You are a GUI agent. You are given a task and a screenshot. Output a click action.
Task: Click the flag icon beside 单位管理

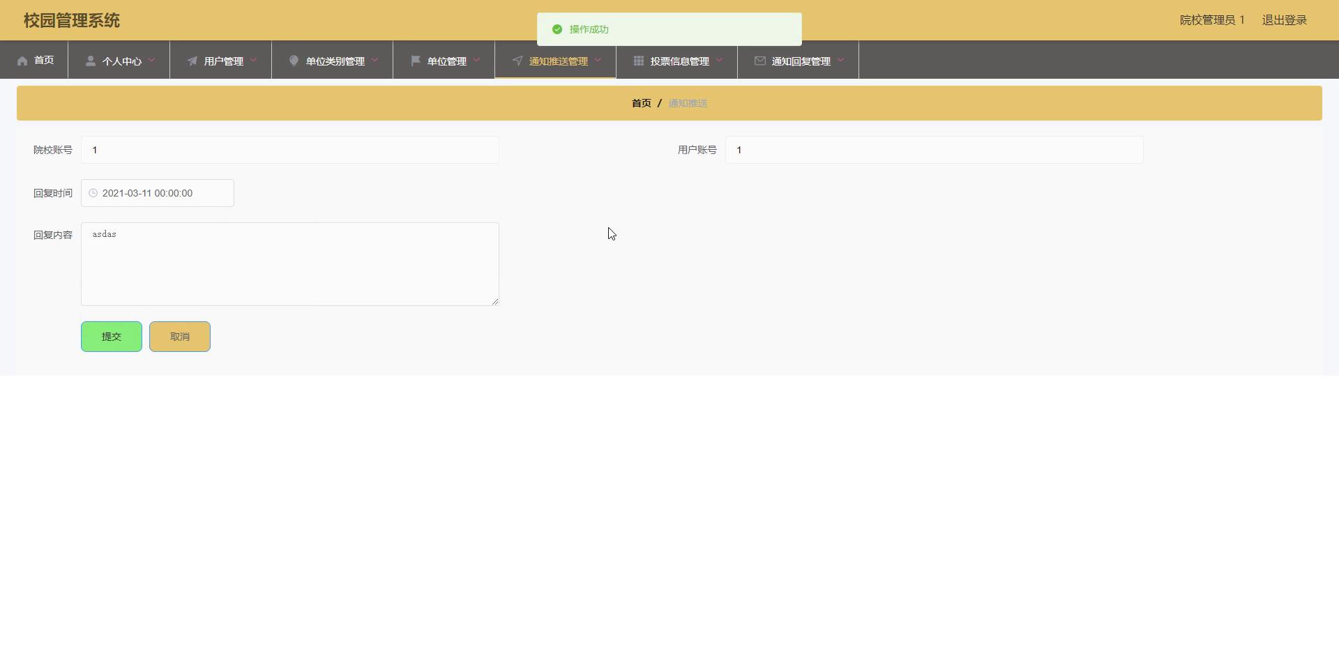tap(416, 61)
